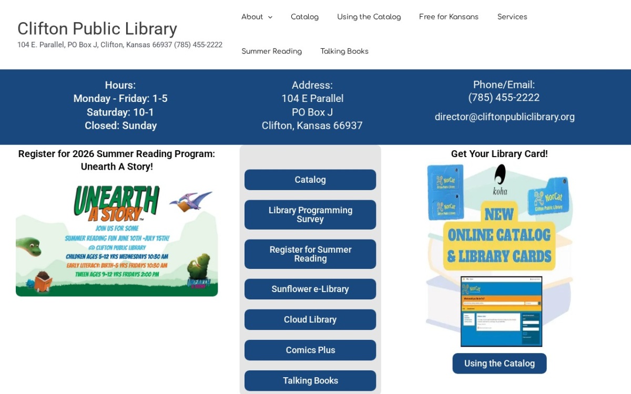
Task: Open Free for Kansans menu item
Action: pyautogui.click(x=449, y=17)
